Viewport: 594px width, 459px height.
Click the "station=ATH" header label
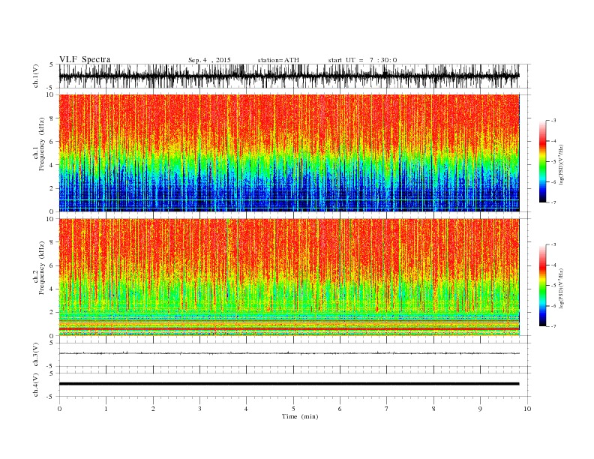pyautogui.click(x=278, y=60)
